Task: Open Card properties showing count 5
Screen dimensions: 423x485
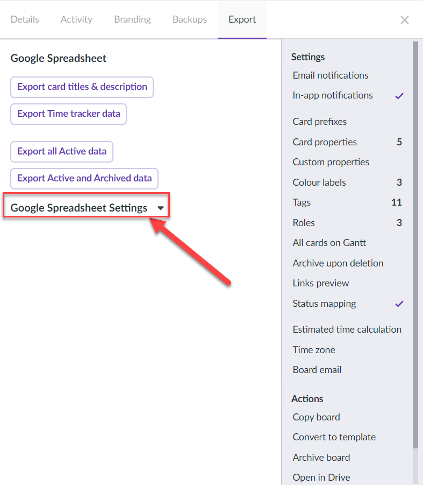Action: [347, 142]
